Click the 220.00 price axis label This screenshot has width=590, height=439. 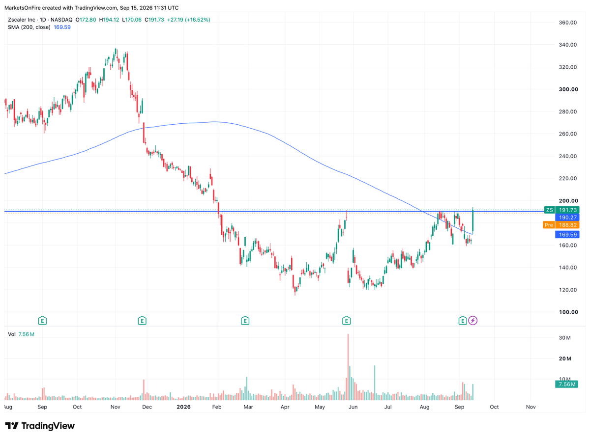(x=567, y=178)
